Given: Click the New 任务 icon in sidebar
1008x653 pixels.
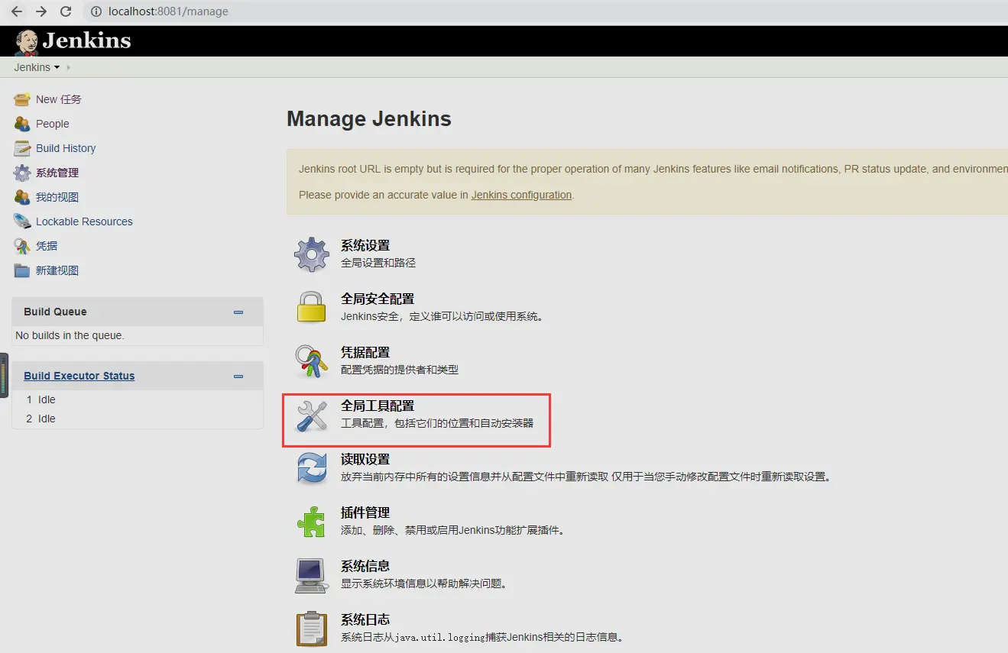Looking at the screenshot, I should [x=22, y=99].
